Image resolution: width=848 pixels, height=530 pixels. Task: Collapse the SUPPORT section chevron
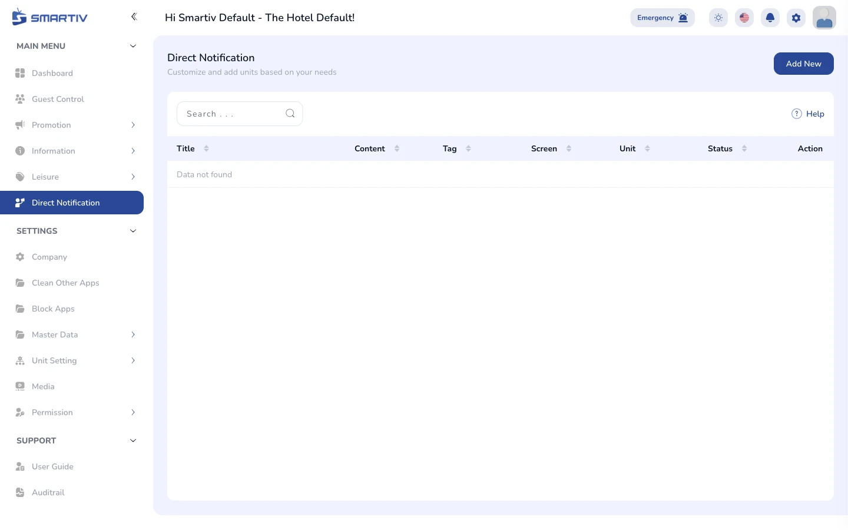(133, 440)
